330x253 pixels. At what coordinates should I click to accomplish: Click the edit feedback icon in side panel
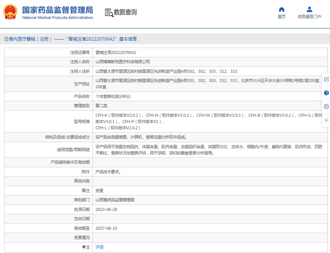(x=326, y=79)
